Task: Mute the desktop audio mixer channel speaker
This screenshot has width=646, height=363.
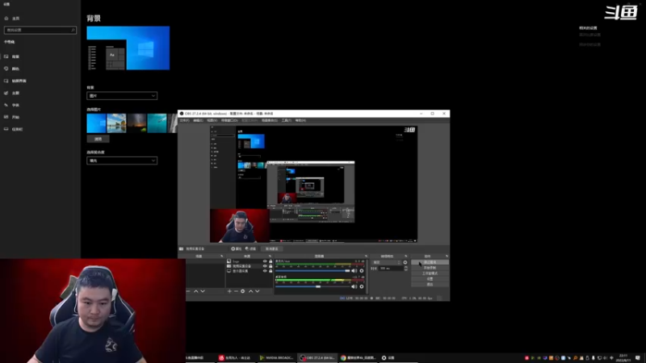Action: pyautogui.click(x=354, y=286)
